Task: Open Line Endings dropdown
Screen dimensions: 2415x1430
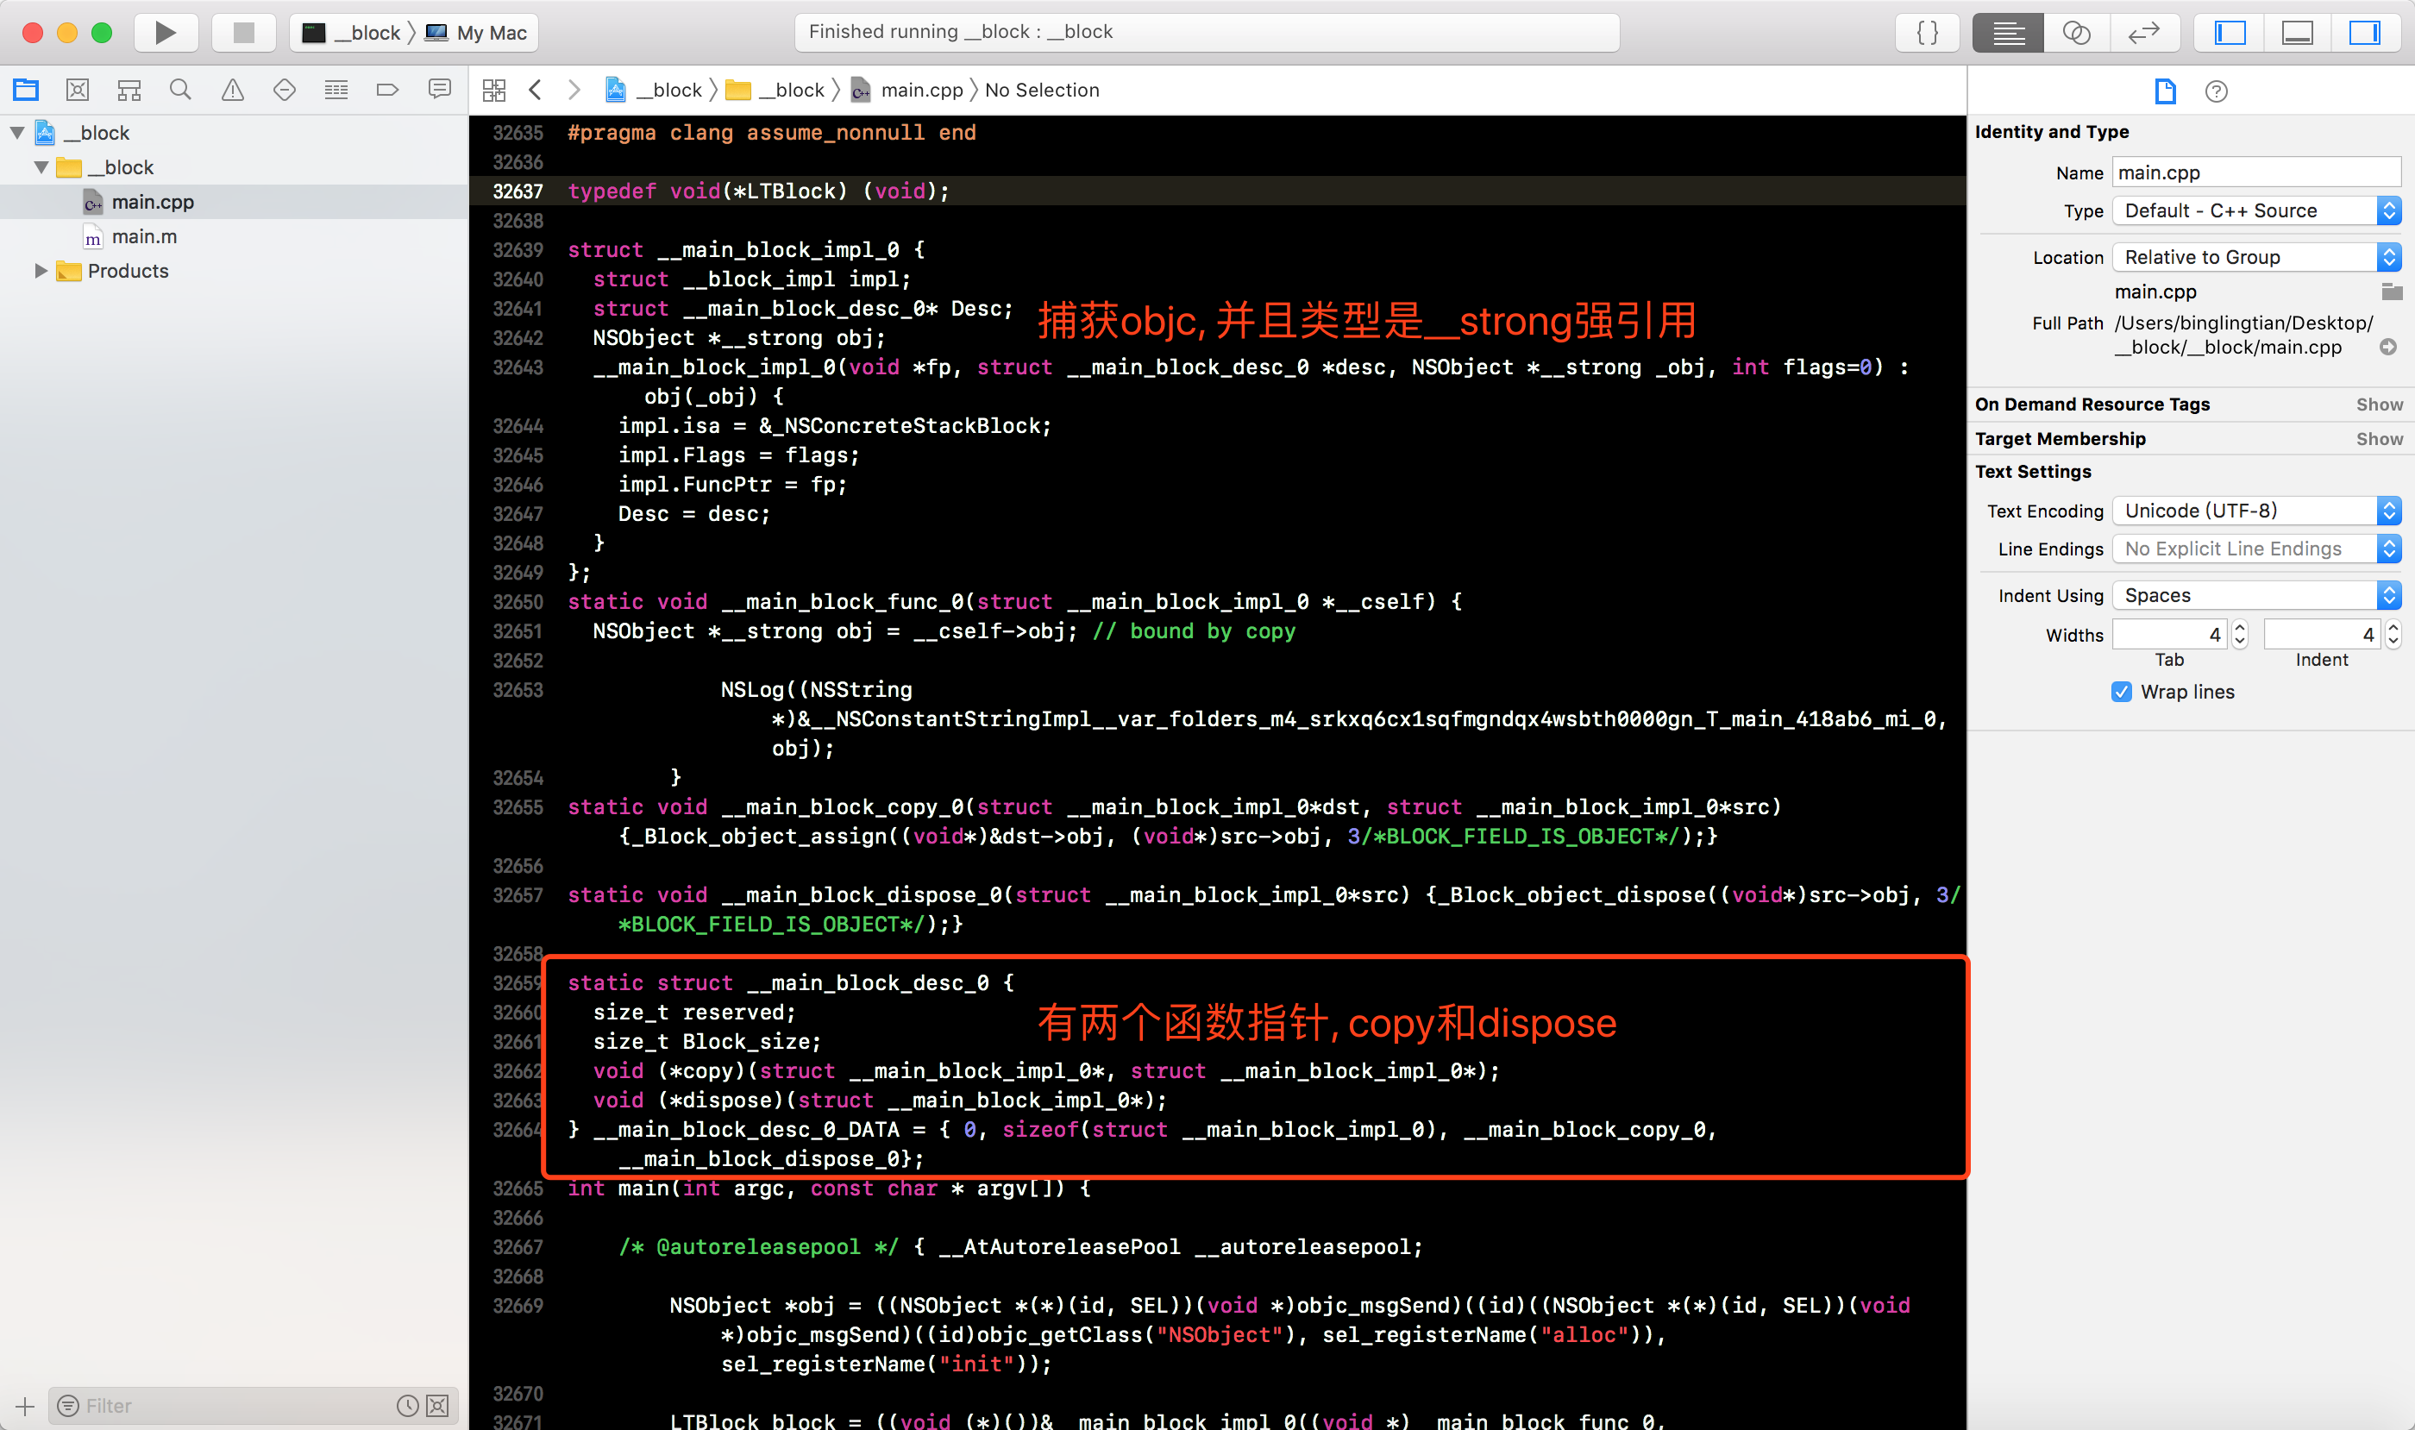Action: click(x=2256, y=549)
